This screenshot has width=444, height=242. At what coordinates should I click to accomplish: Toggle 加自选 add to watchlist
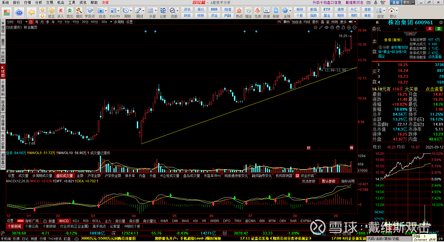tap(297, 22)
